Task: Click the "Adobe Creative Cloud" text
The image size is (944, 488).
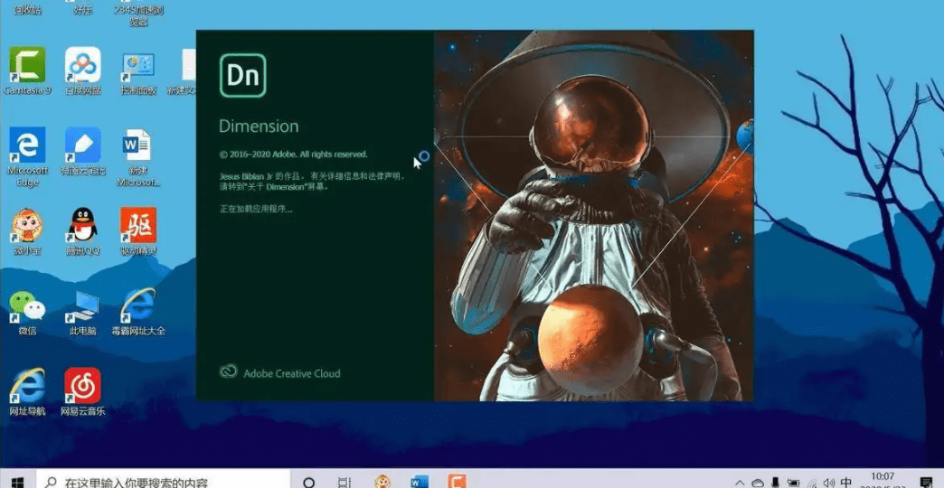Action: (x=292, y=373)
